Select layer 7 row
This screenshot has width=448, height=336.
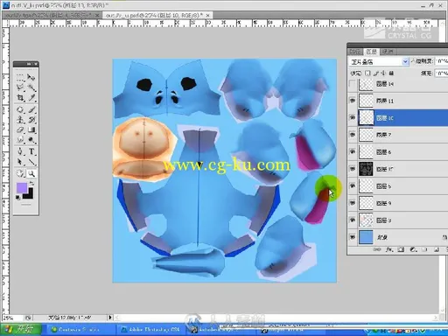click(x=397, y=135)
